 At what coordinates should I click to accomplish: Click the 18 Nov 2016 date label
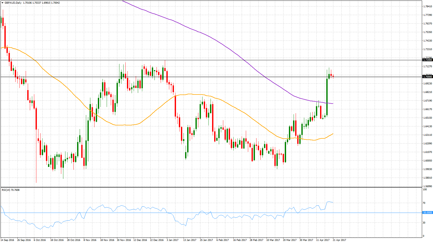click(107, 240)
